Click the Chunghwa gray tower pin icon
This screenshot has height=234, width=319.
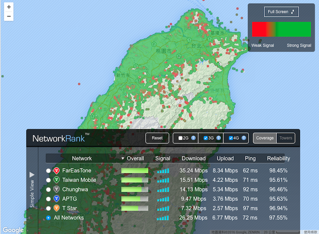(x=56, y=189)
